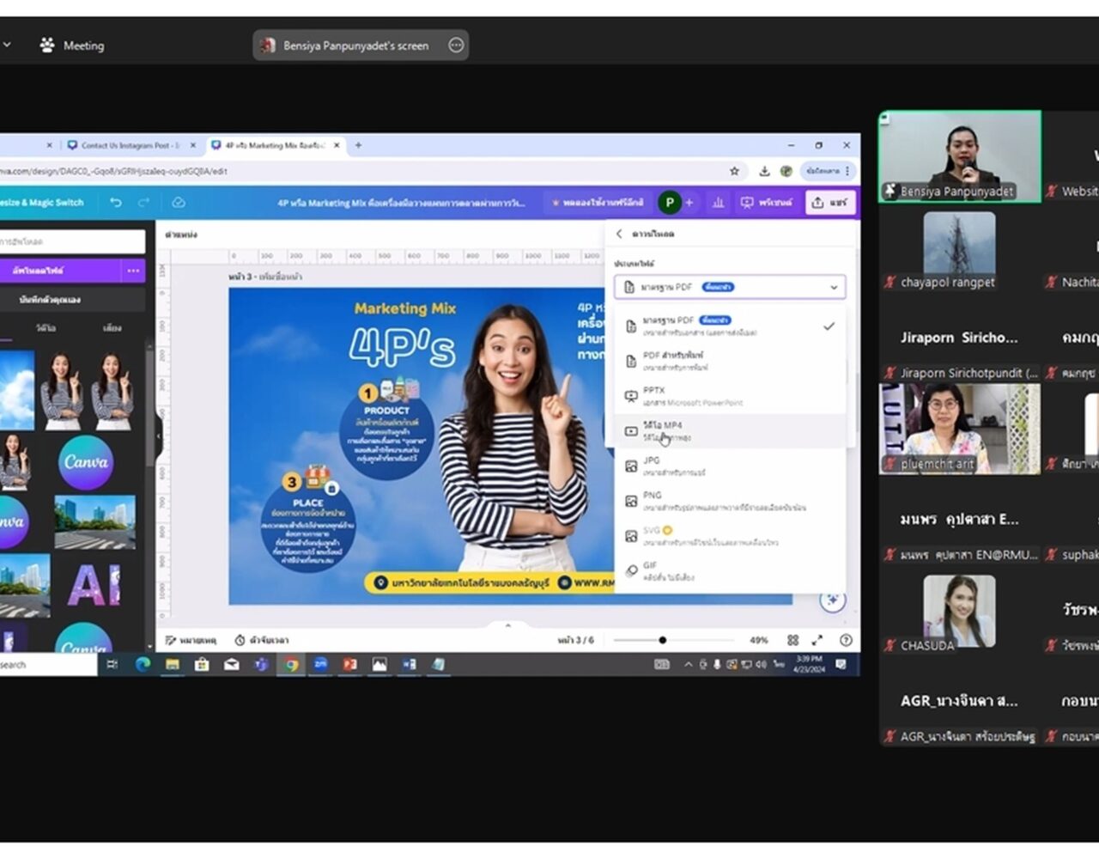1099x859 pixels.
Task: Click the back arrow in download panel
Action: 619,234
